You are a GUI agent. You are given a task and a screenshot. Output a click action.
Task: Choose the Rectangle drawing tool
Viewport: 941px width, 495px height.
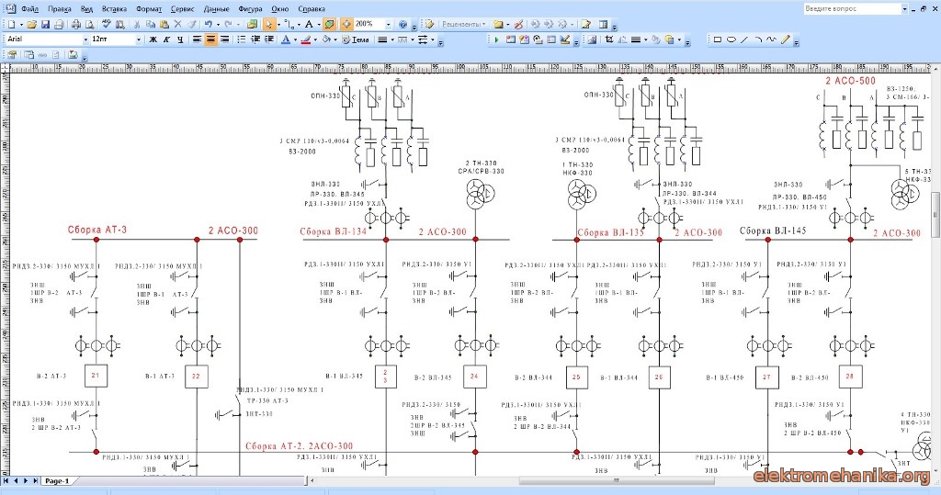(x=718, y=39)
